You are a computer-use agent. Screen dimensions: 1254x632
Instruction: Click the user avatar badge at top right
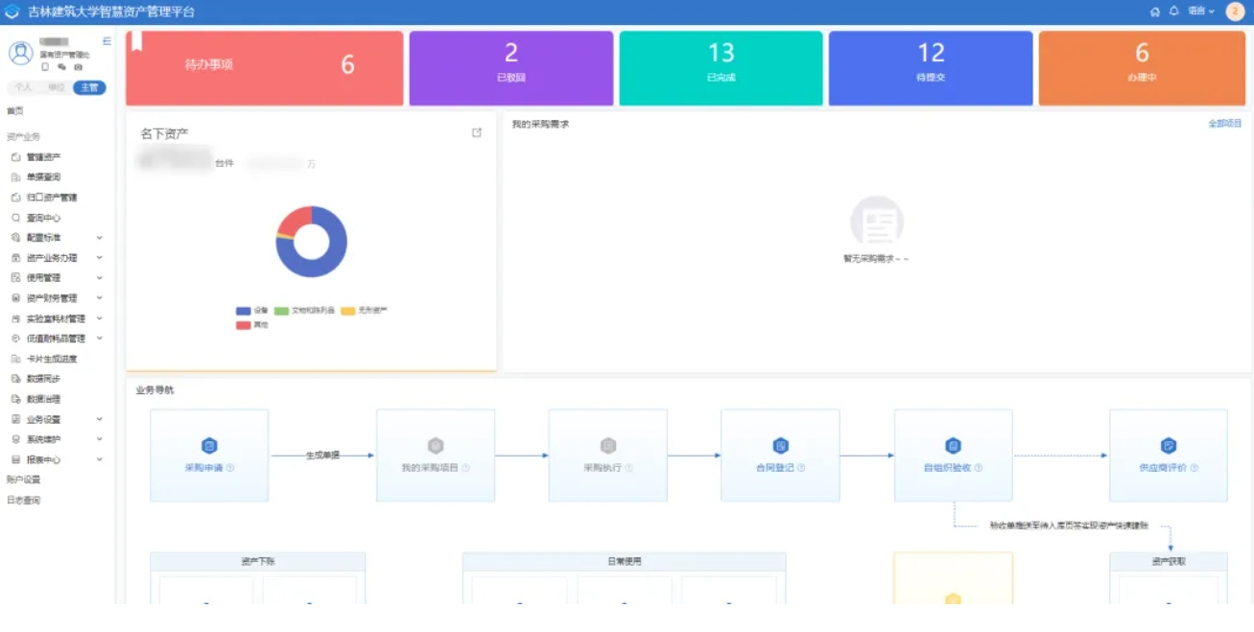[1235, 12]
